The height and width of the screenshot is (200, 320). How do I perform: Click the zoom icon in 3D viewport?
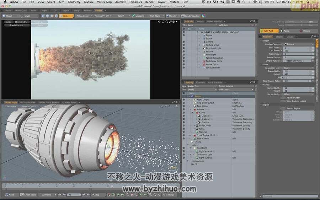click(x=170, y=106)
